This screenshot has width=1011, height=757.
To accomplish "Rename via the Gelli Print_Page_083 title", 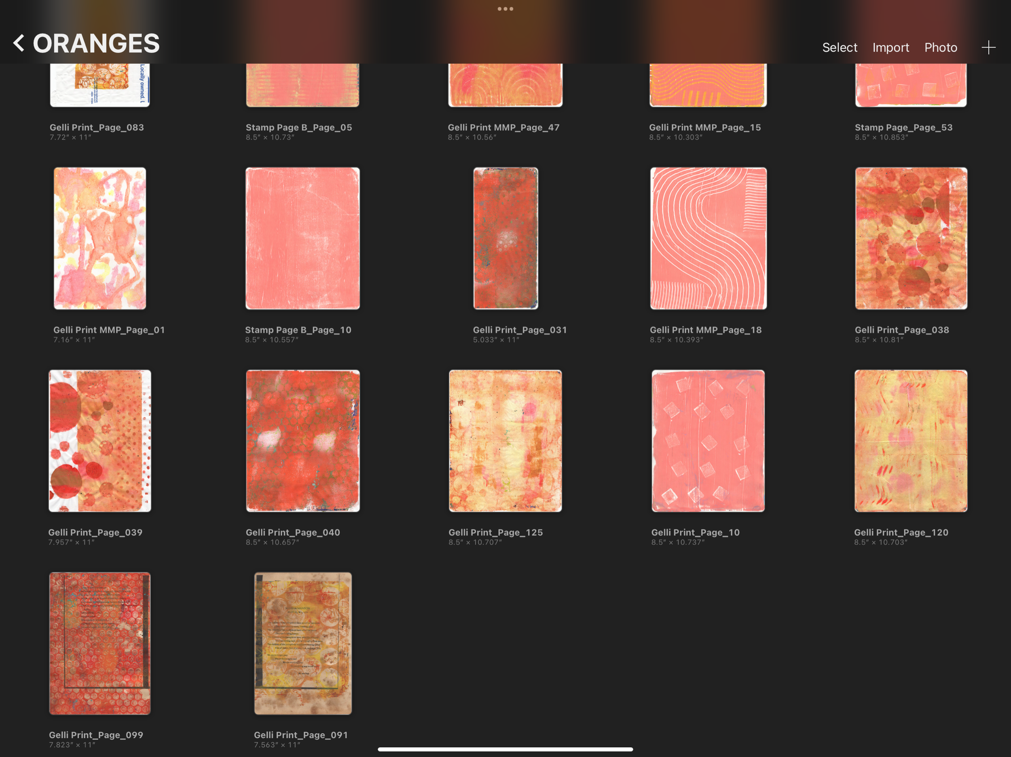I will click(97, 127).
